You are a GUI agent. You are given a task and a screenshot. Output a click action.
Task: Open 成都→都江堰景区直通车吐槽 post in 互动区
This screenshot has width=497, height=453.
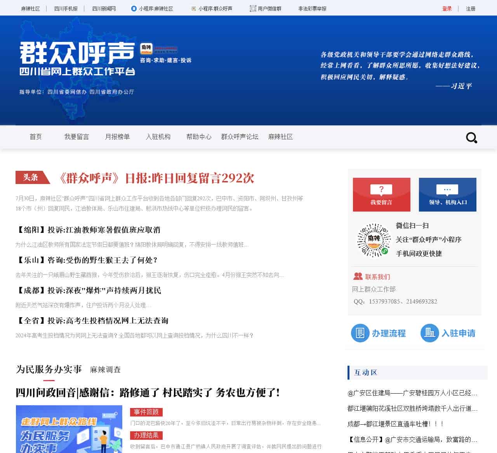(x=395, y=424)
